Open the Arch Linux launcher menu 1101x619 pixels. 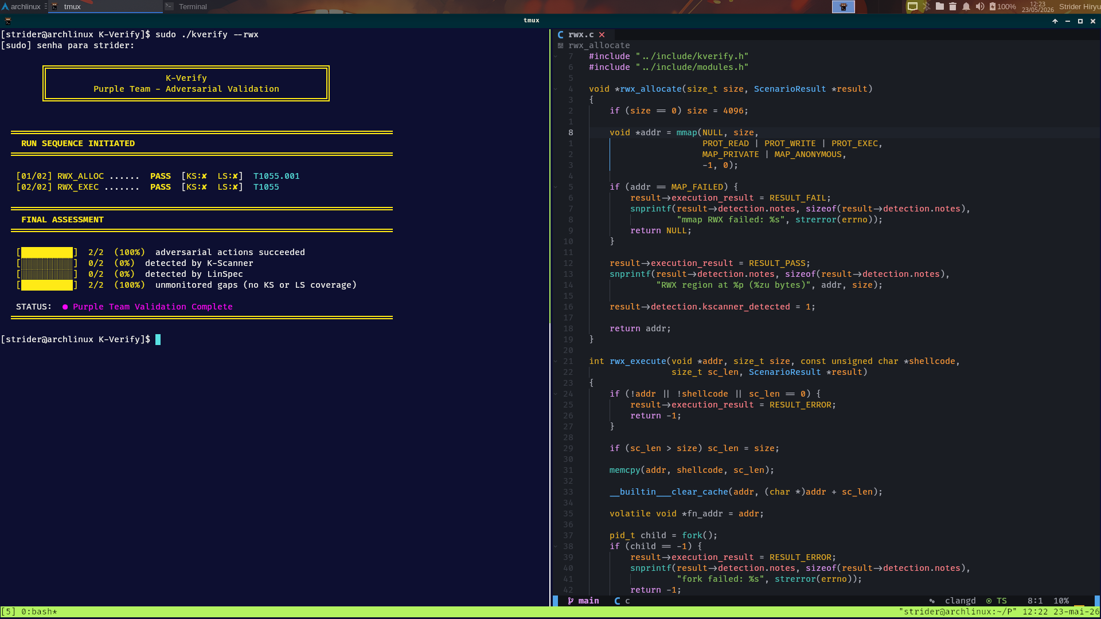click(x=22, y=6)
